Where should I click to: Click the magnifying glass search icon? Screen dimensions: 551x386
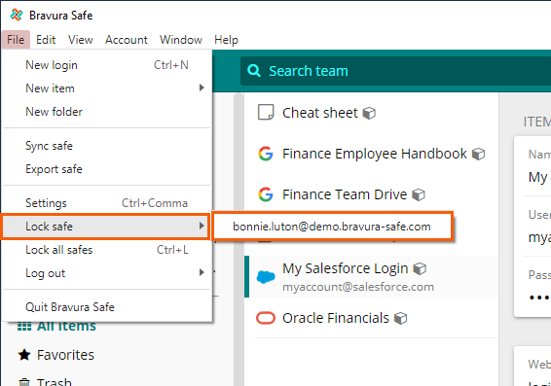(254, 71)
